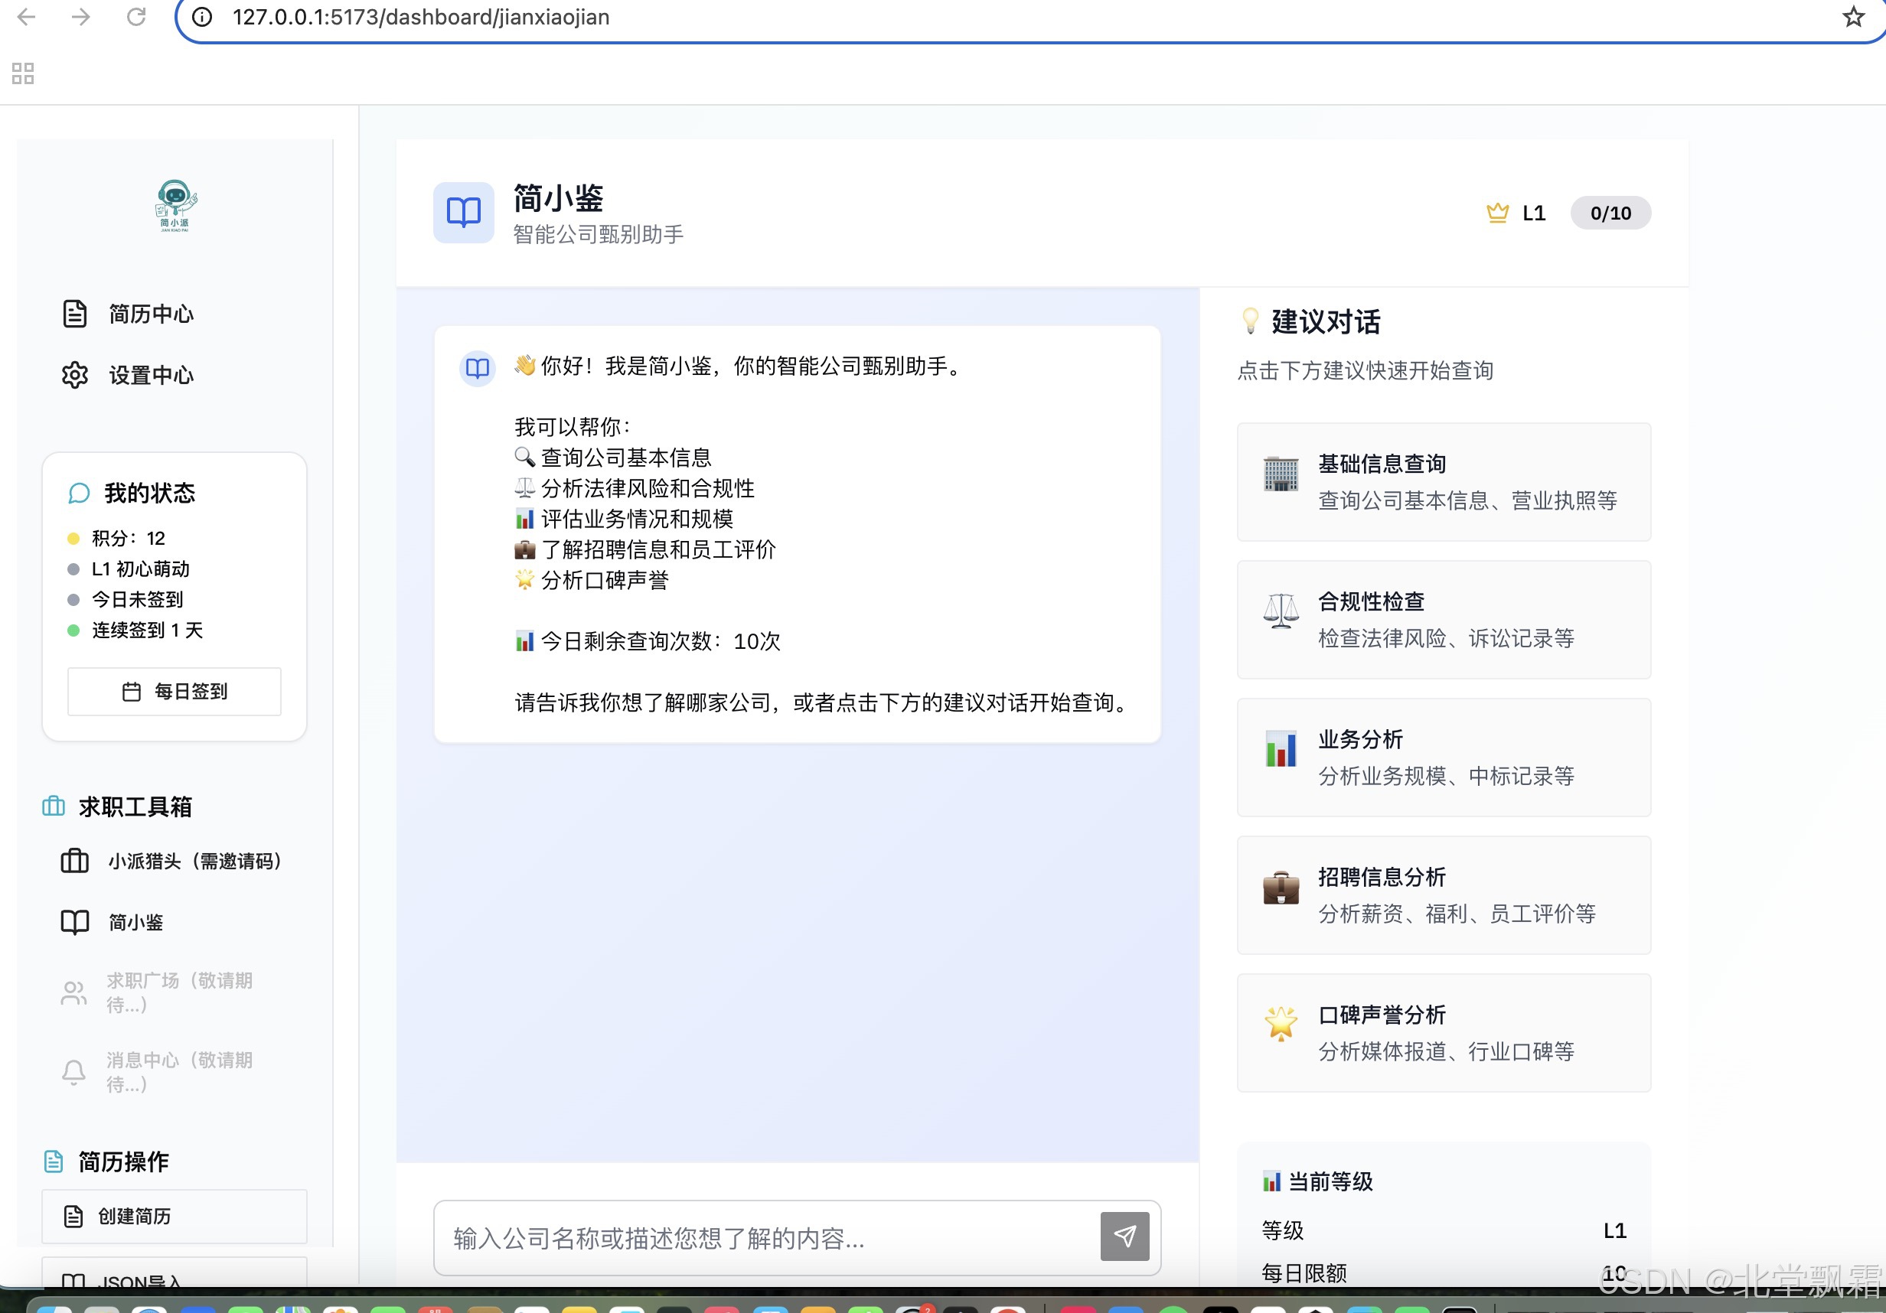Select 小派猎头 menu item
Screen dimensions: 1886x1313
click(x=193, y=861)
